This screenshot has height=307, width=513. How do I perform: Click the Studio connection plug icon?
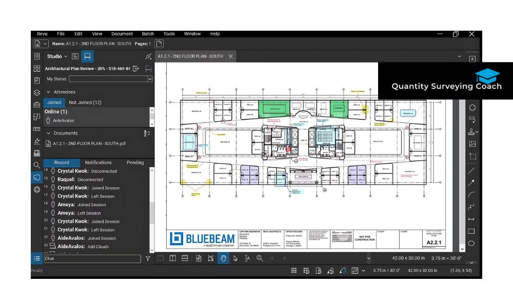148,56
